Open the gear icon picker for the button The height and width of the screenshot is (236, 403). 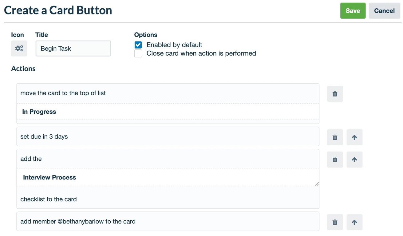[19, 48]
